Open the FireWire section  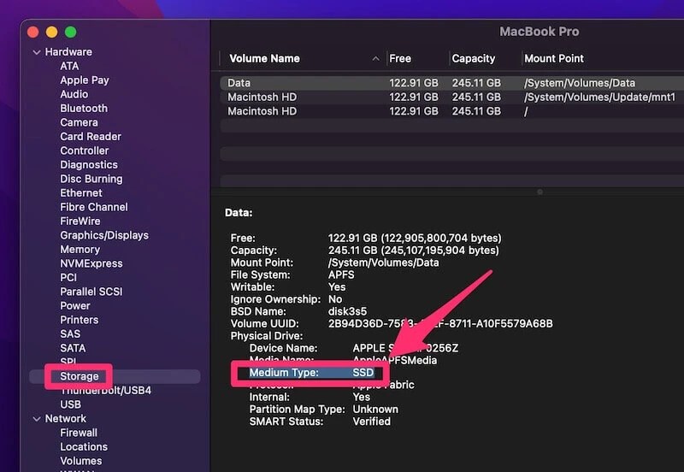coord(80,221)
